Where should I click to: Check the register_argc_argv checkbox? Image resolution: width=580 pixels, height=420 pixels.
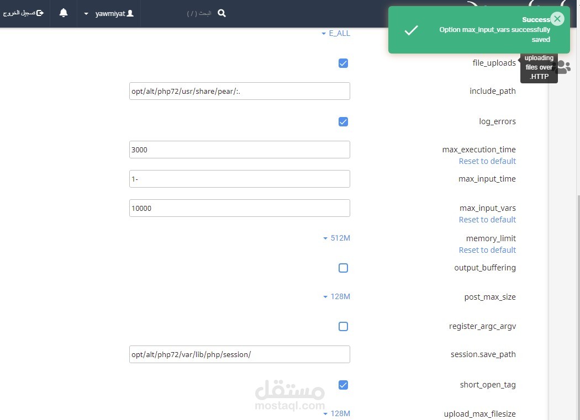point(343,326)
